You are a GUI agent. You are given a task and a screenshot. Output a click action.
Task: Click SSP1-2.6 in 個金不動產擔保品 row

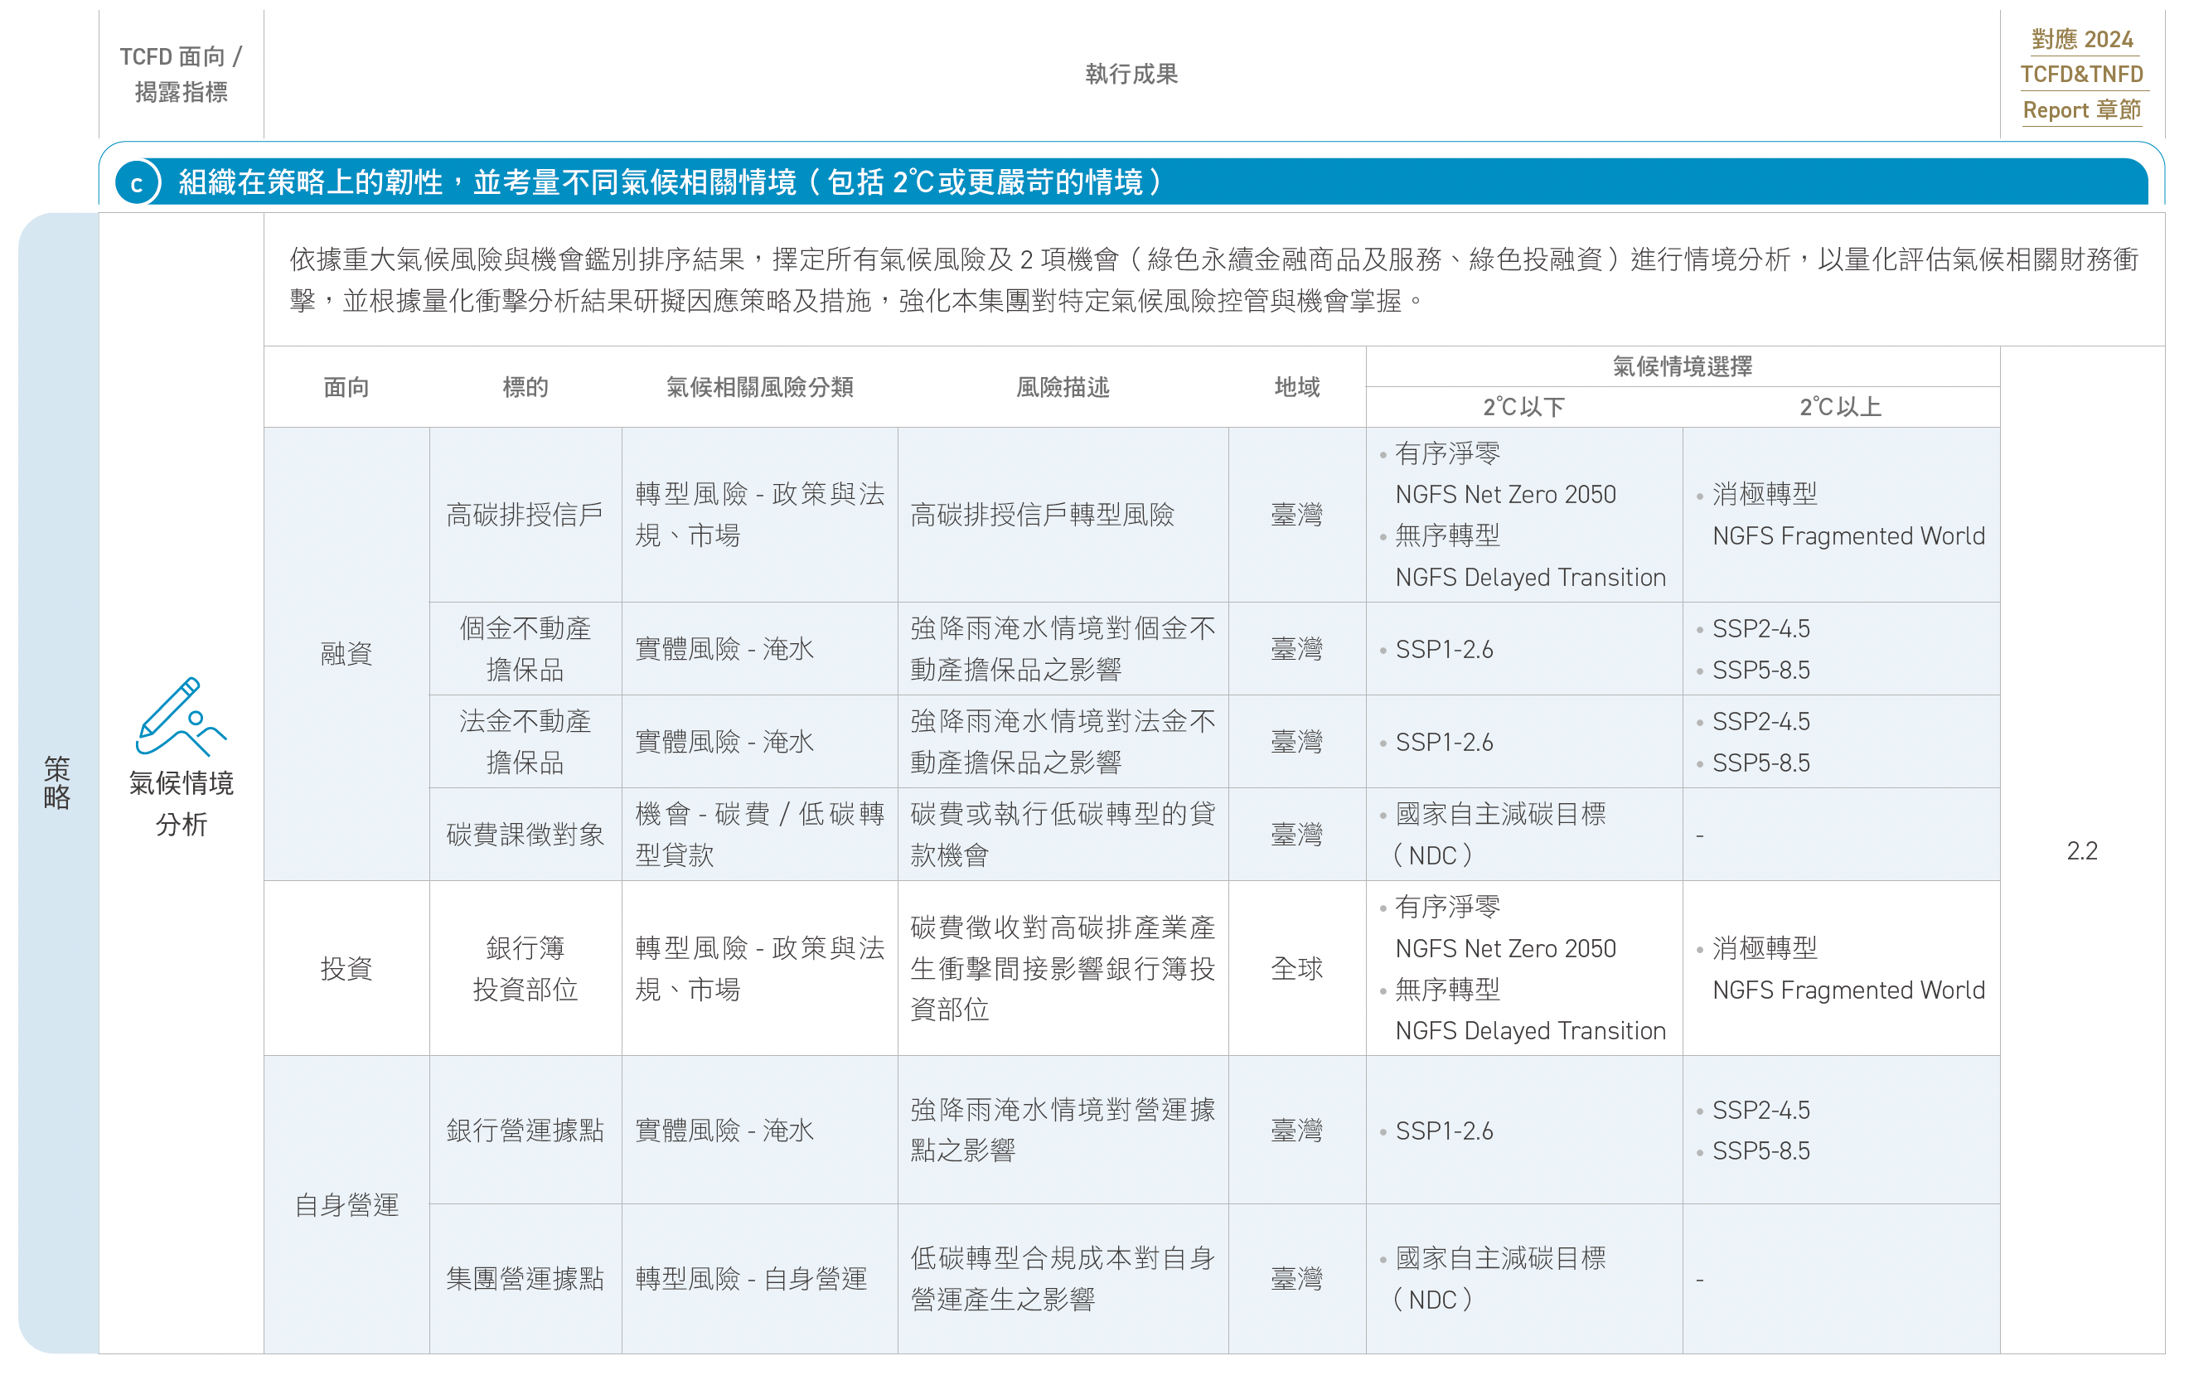click(x=1445, y=649)
